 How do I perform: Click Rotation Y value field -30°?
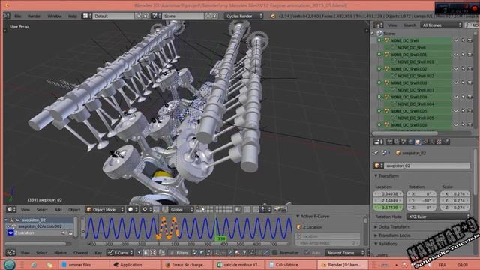point(421,200)
